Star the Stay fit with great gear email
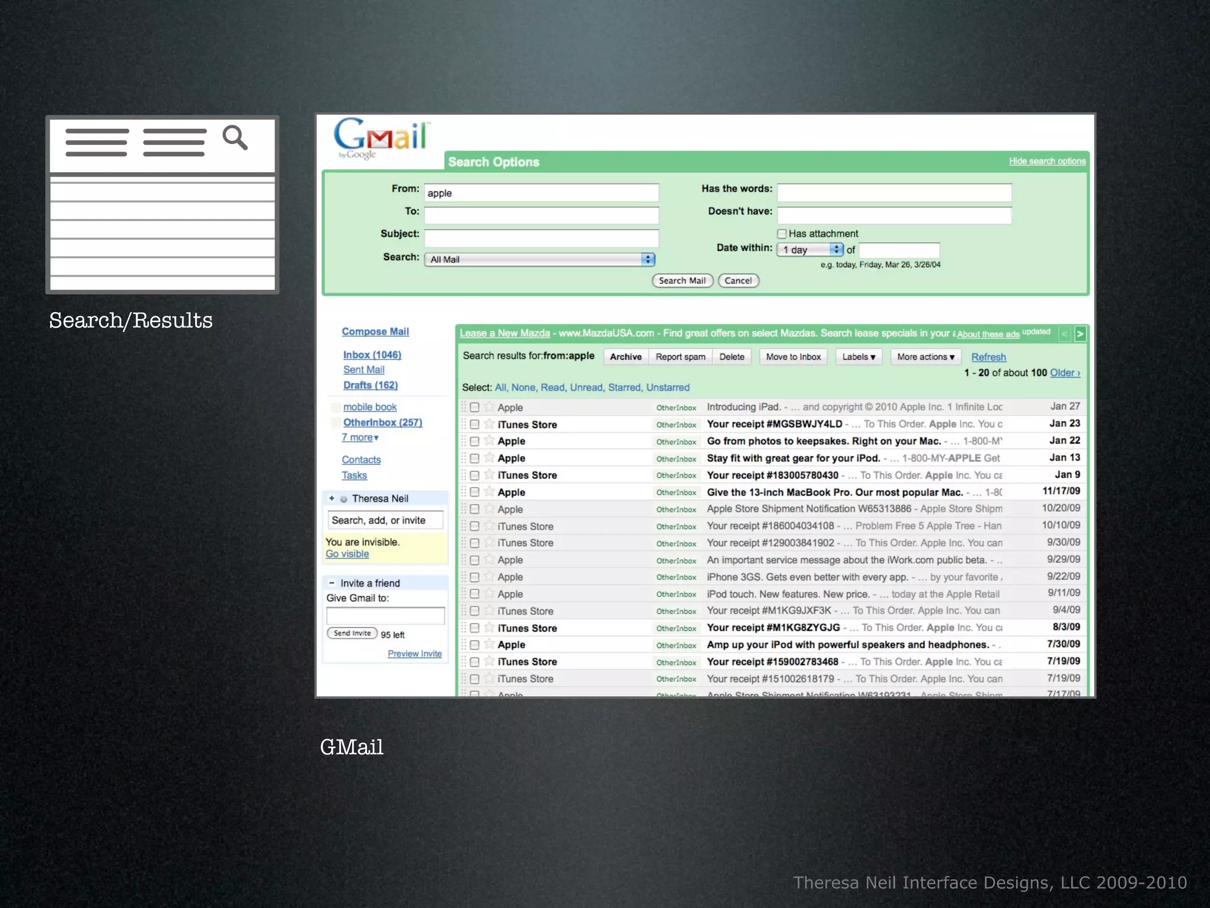This screenshot has width=1210, height=908. coord(489,458)
